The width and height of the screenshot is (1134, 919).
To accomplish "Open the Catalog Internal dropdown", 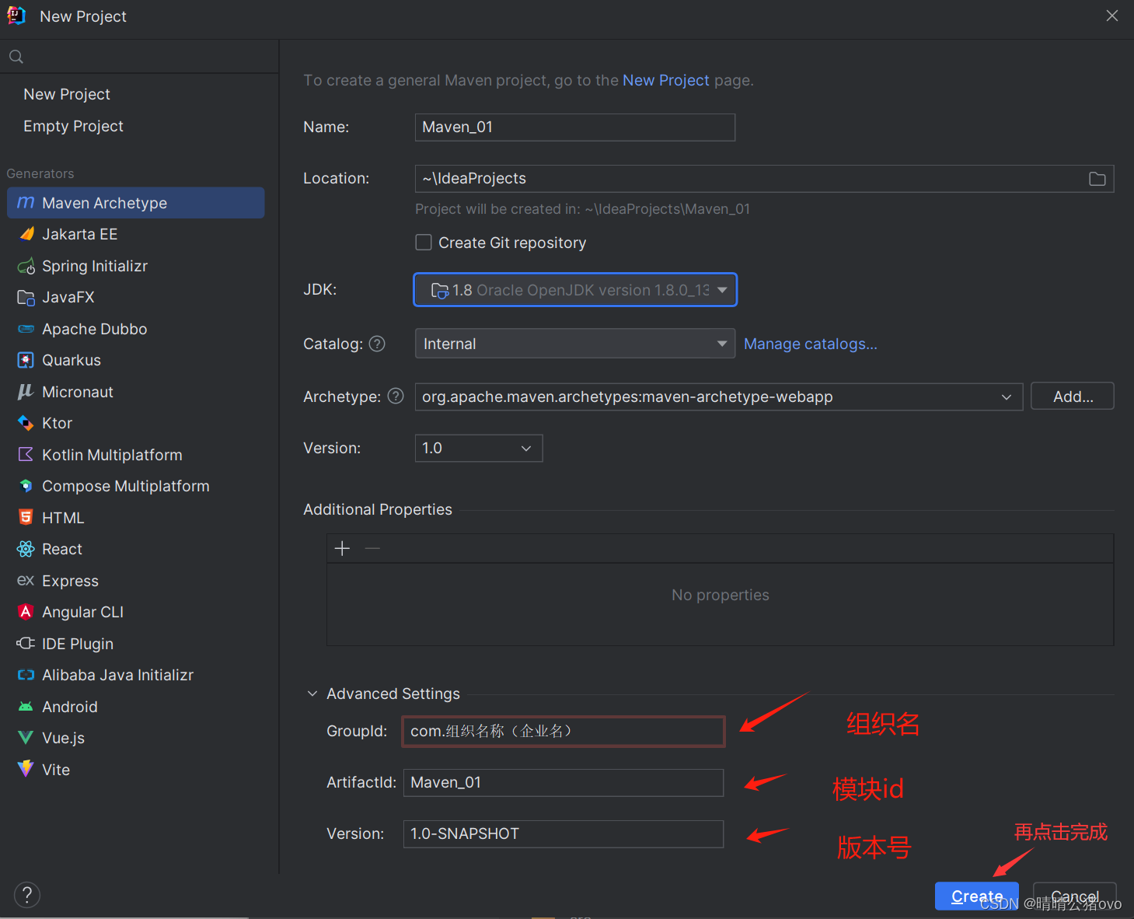I will click(575, 344).
